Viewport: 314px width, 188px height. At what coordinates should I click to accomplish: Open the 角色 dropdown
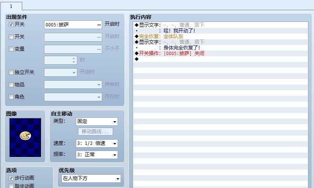coord(73,97)
